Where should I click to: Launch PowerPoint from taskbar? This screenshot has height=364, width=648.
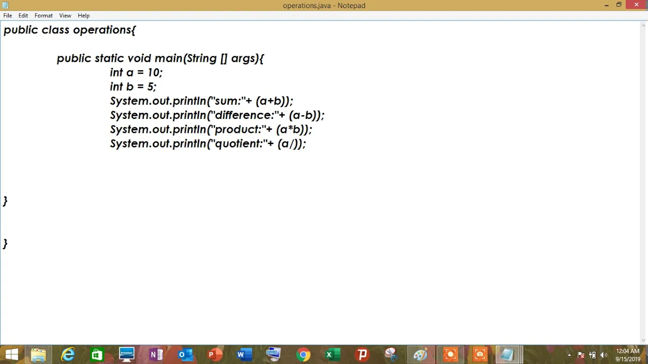[215, 354]
